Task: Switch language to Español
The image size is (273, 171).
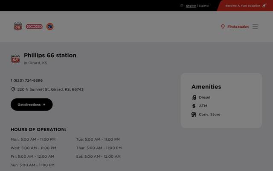Action: 204,6
